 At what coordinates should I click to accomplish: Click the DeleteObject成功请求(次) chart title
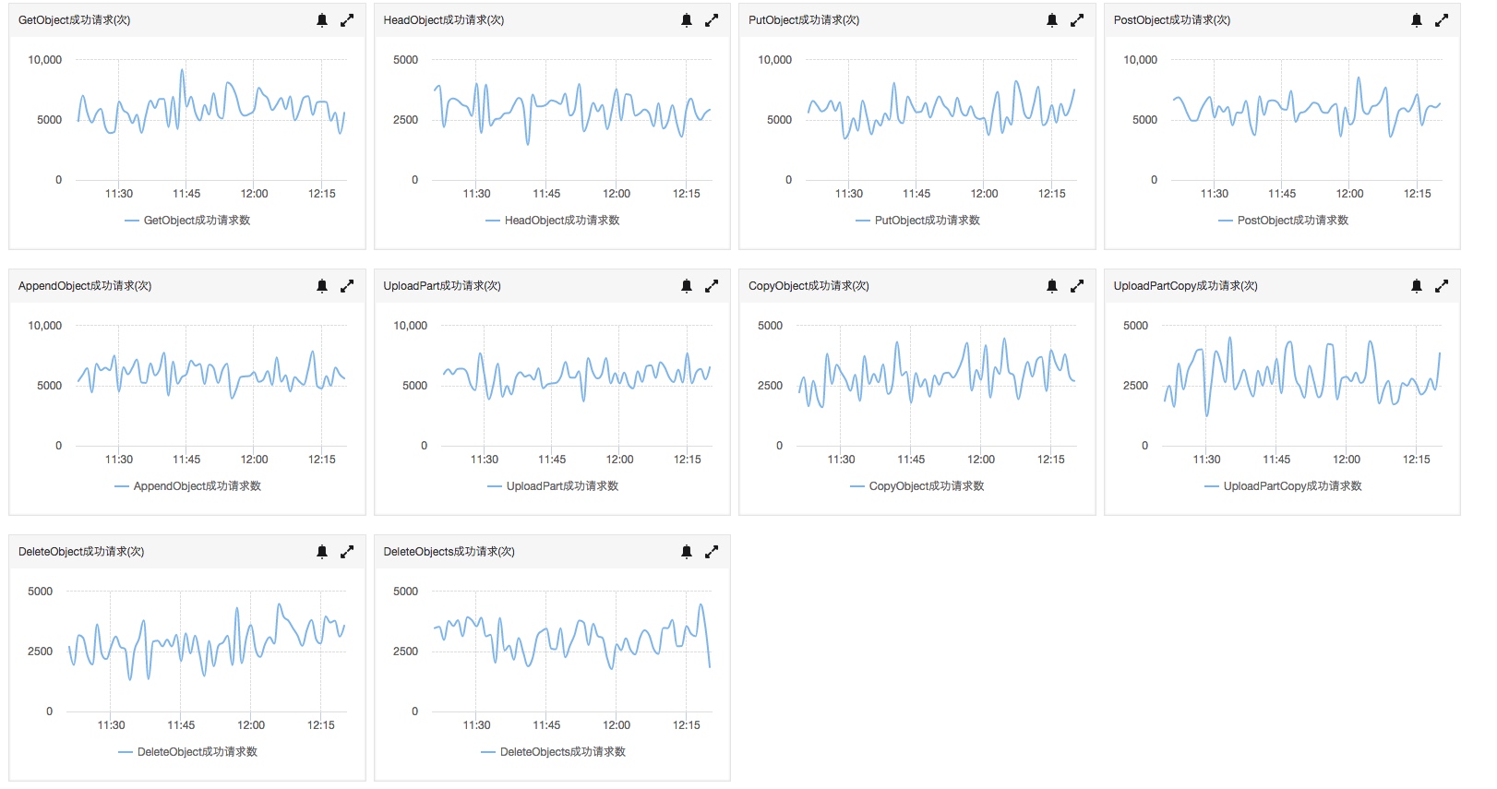[x=81, y=552]
